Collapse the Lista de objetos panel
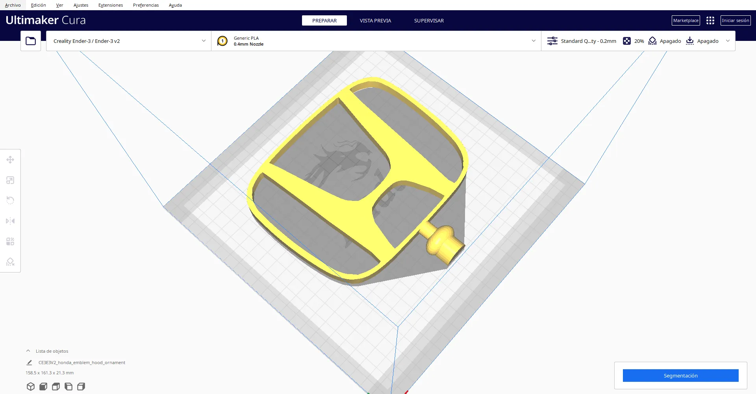The width and height of the screenshot is (756, 394). tap(28, 351)
